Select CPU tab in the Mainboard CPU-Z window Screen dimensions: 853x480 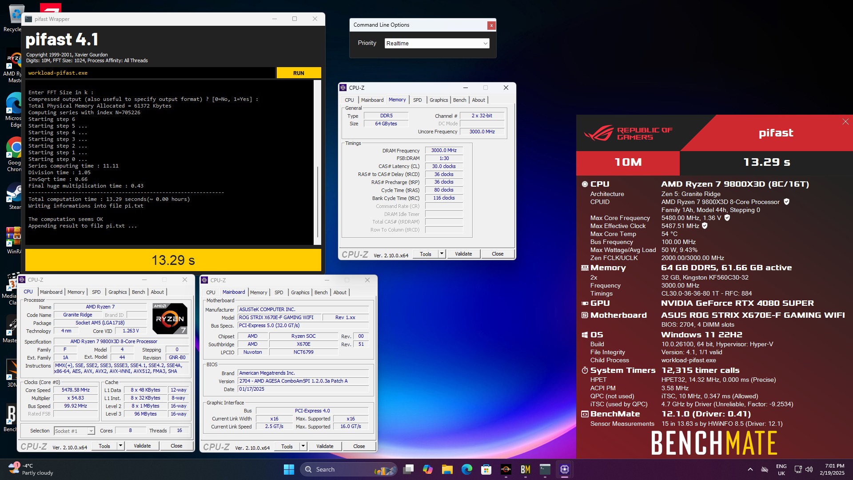coord(211,292)
